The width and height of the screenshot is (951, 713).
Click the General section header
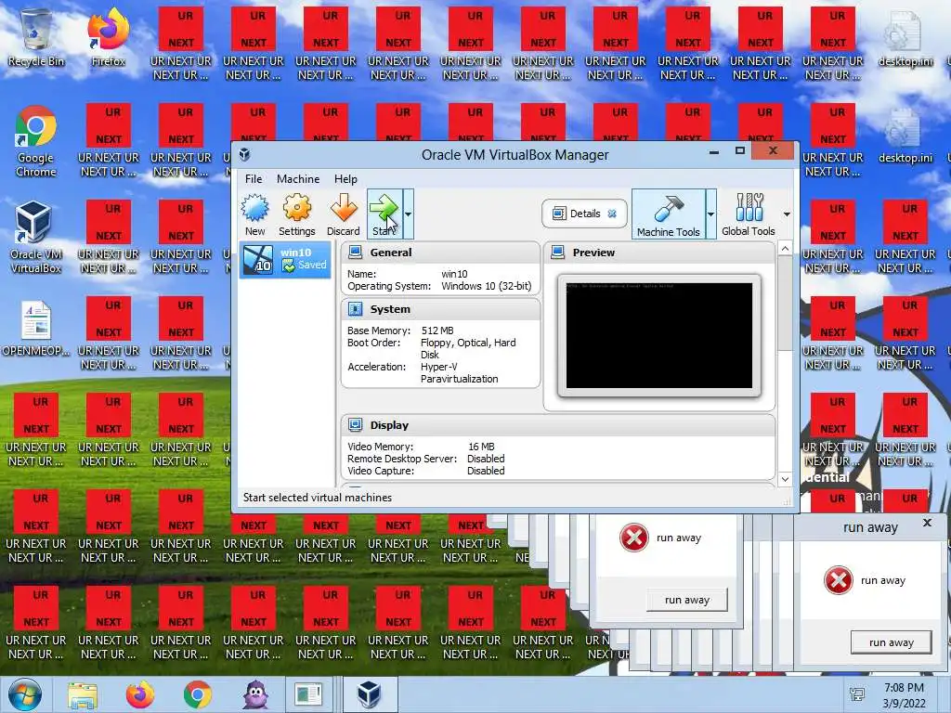tap(440, 253)
